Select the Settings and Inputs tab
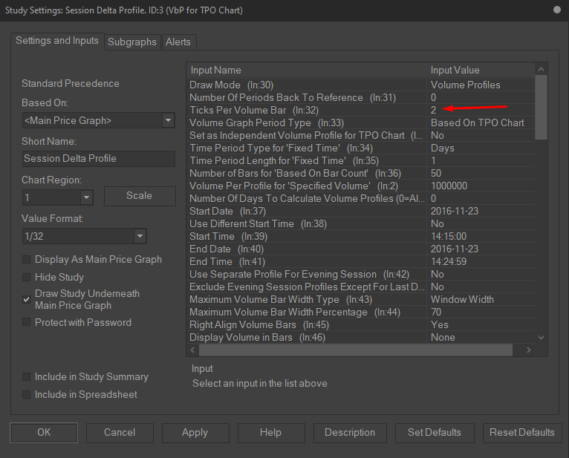Image resolution: width=569 pixels, height=458 pixels. 57,41
